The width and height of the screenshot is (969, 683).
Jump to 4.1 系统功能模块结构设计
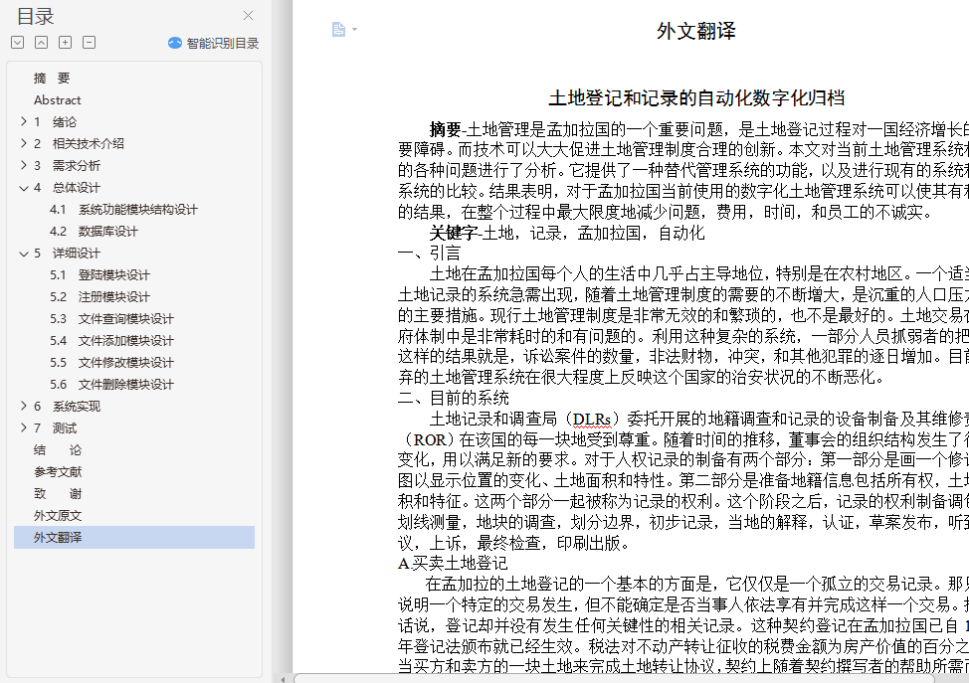pyautogui.click(x=123, y=210)
